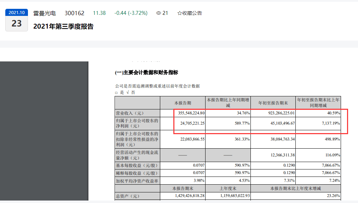Click the 2021.10 date badge
Viewport: 358px width, 203px height.
click(17, 12)
